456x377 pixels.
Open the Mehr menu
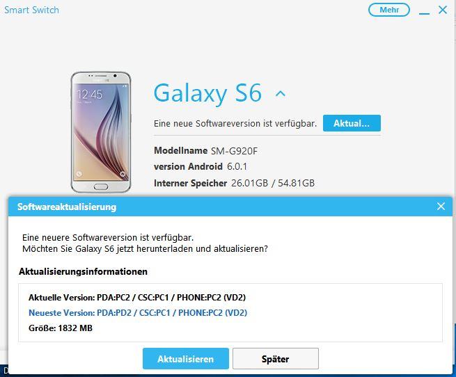[389, 10]
